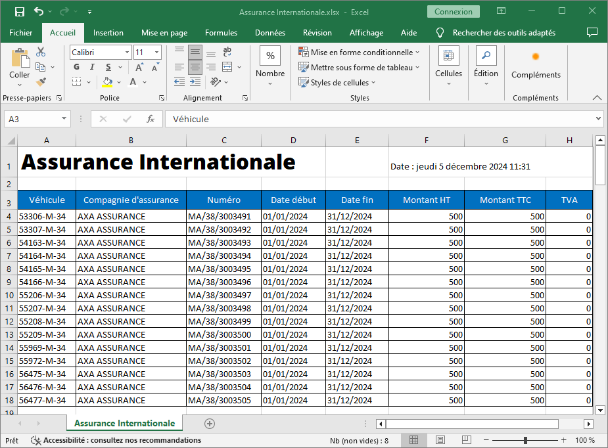
Task: Toggle bold formatting G
Action: click(77, 67)
